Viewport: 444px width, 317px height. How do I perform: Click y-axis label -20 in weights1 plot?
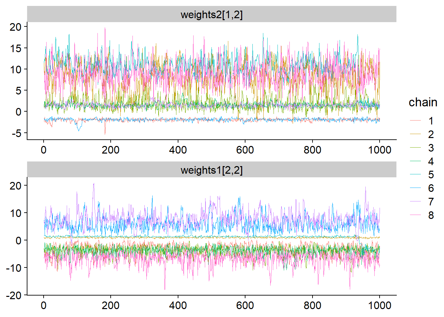pyautogui.click(x=14, y=295)
